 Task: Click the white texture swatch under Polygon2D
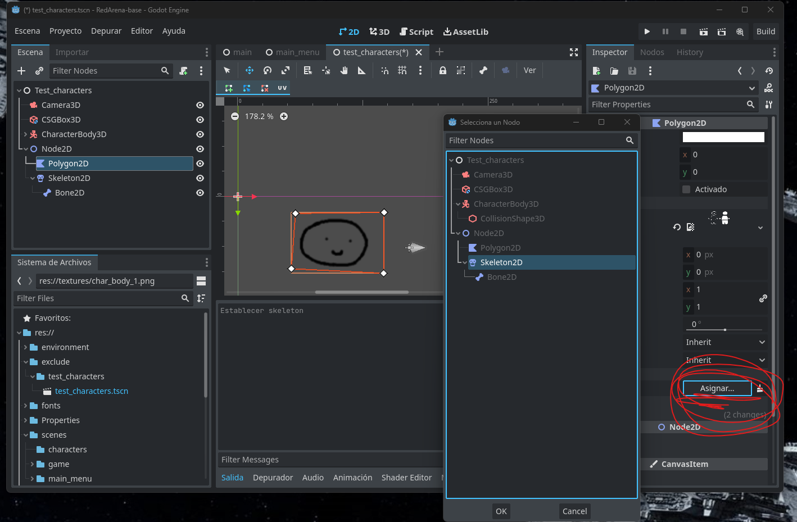click(x=723, y=137)
